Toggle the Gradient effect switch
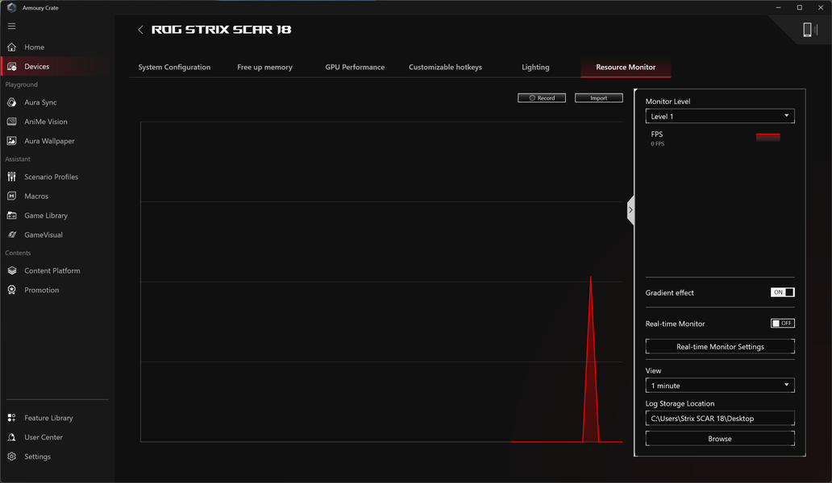 [782, 292]
